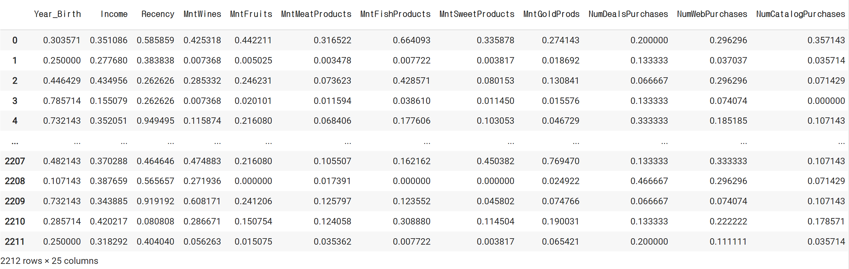Click the Recency value 0.585859
This screenshot has width=849, height=269.
(x=155, y=40)
